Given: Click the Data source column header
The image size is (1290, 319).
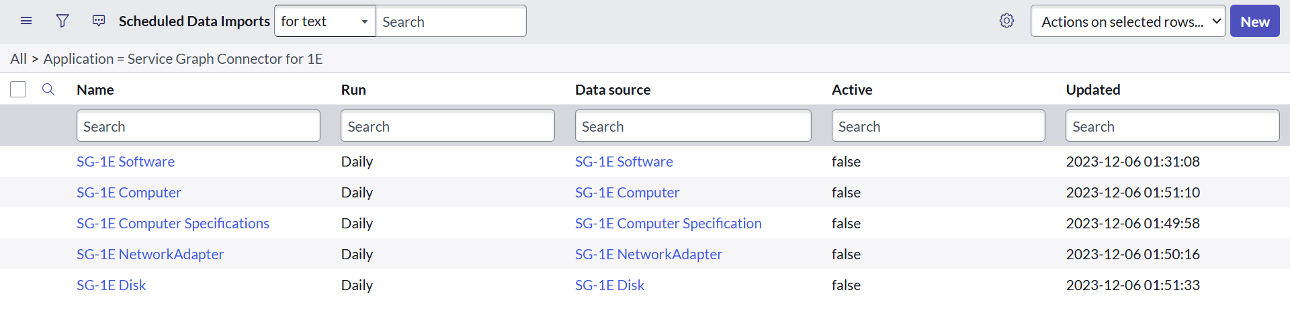Looking at the screenshot, I should [x=613, y=90].
